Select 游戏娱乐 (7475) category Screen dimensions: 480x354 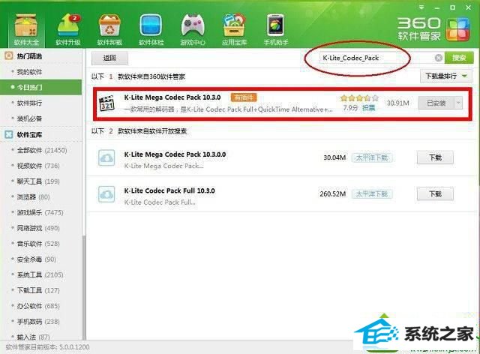point(40,212)
